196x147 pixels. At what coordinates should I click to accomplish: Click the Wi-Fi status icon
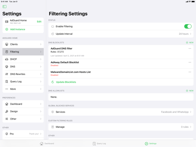(190, 1)
